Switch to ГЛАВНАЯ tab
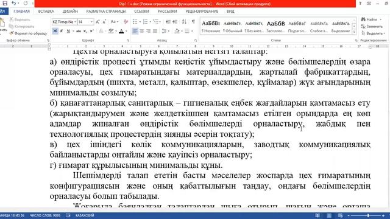Screen dimensions: 390x219 [22, 12]
